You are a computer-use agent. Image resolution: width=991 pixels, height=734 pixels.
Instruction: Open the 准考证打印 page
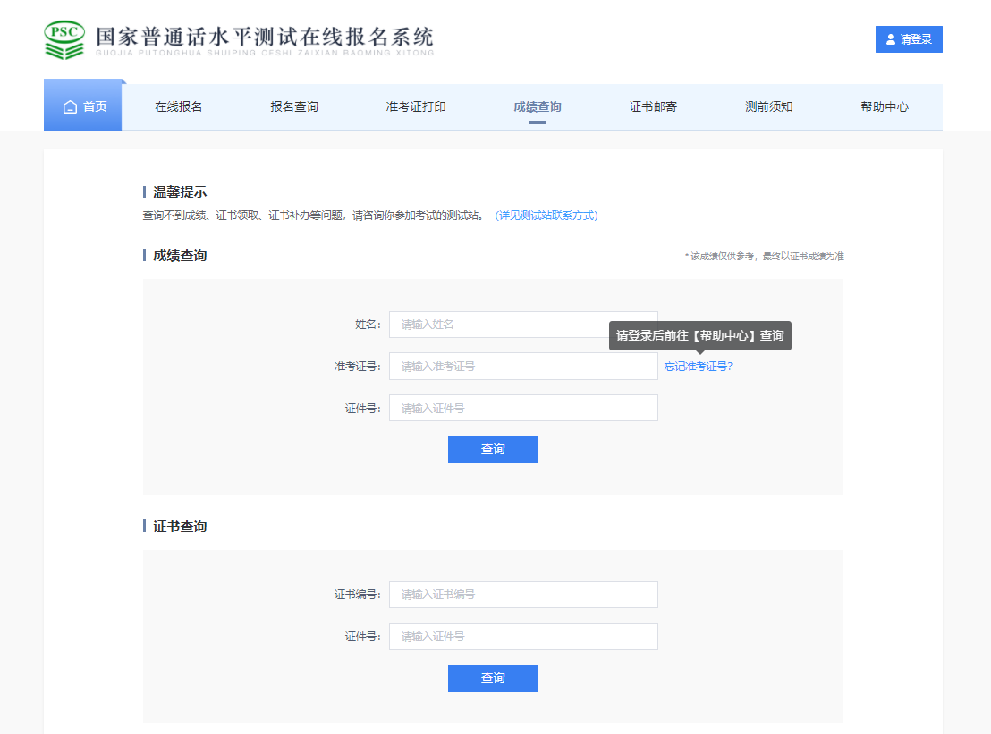(x=416, y=107)
